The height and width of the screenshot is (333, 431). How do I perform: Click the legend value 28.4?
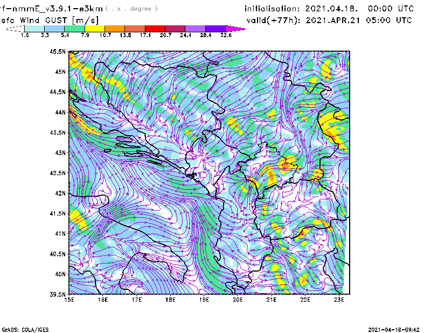tap(206, 35)
